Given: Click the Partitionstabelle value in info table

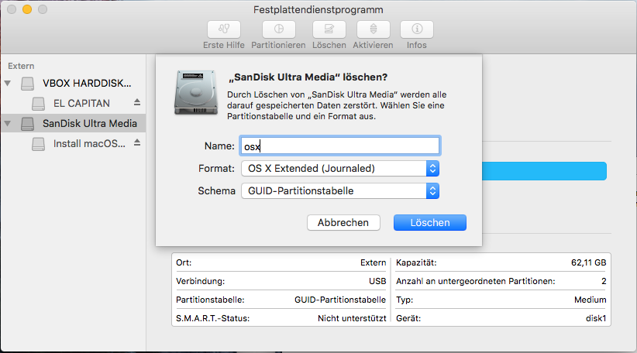Looking at the screenshot, I should coord(340,300).
